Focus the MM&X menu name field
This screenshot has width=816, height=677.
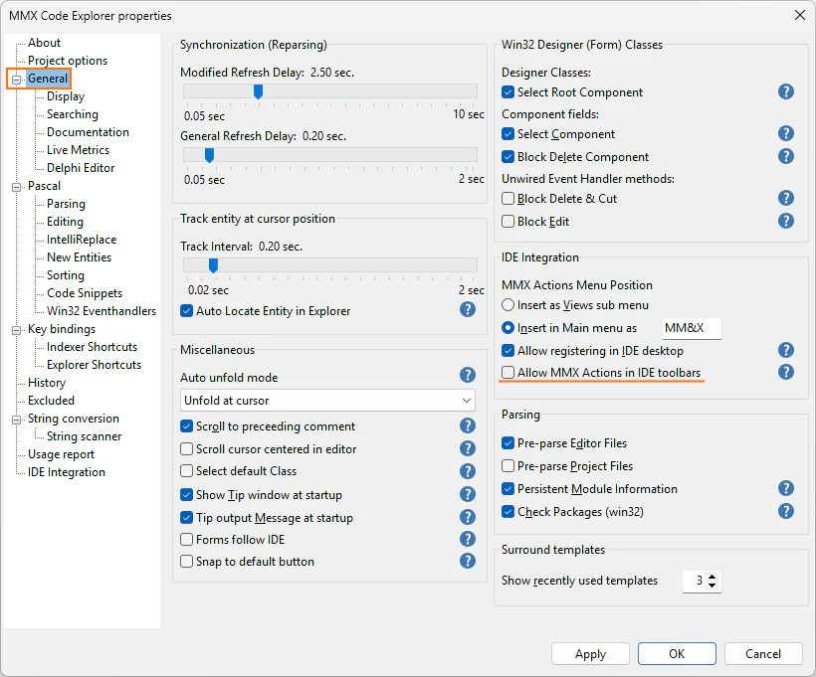[692, 328]
